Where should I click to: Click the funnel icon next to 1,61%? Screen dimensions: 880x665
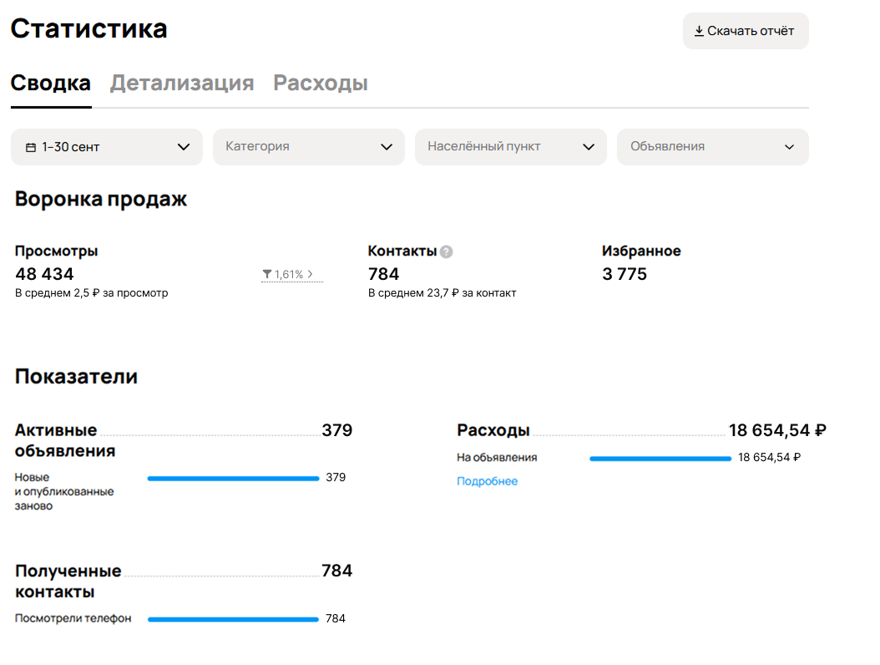tap(267, 274)
